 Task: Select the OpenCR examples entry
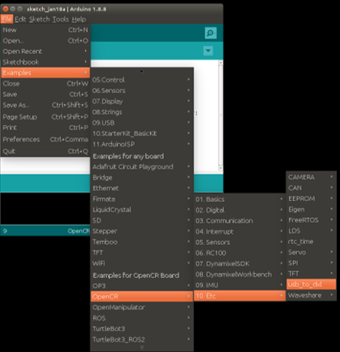[x=142, y=297]
